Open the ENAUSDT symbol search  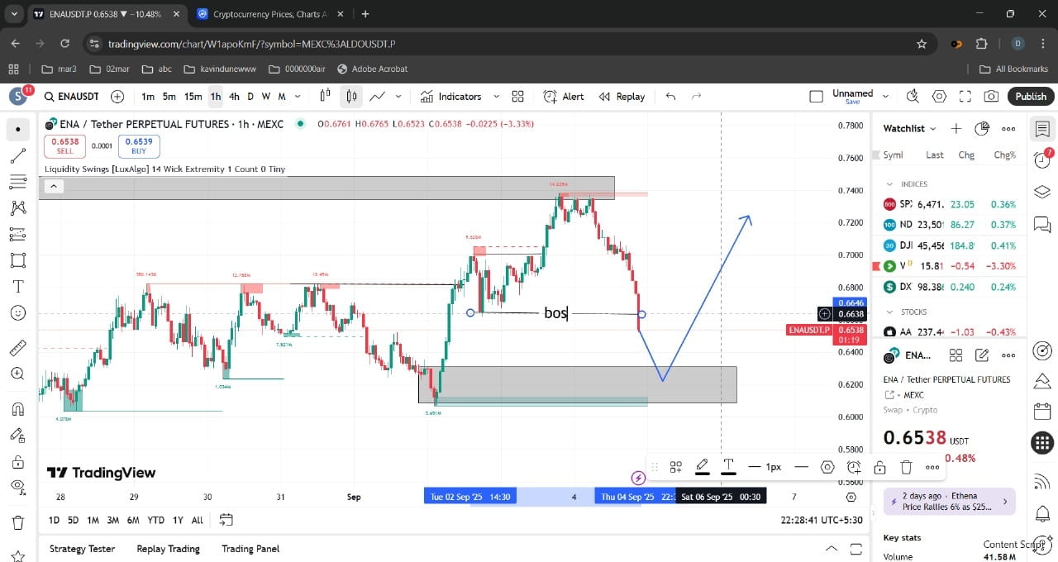tap(73, 97)
